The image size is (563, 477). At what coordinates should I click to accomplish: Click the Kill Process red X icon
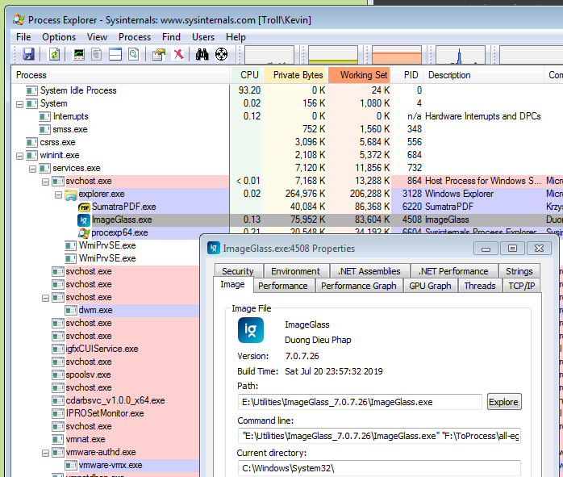178,55
